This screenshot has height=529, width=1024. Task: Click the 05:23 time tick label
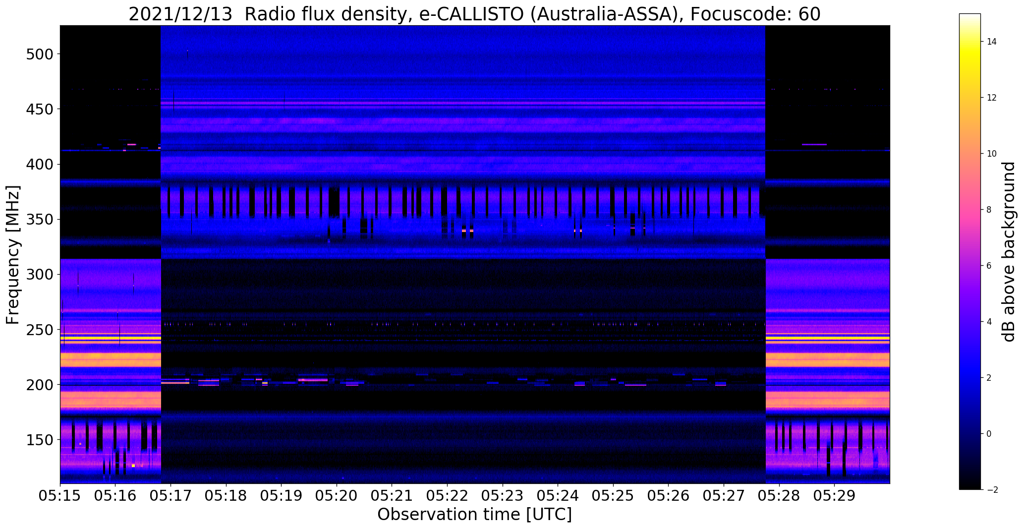(503, 496)
